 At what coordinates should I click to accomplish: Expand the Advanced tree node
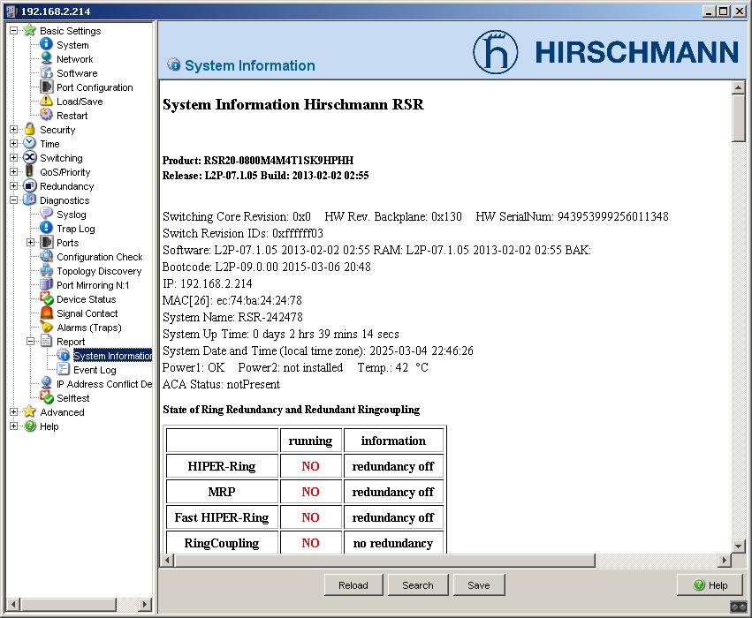pyautogui.click(x=13, y=412)
